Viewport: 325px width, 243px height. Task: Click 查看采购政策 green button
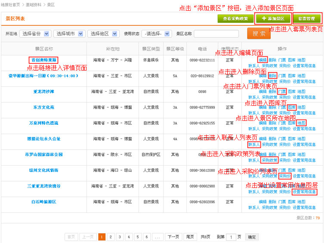tap(235, 19)
